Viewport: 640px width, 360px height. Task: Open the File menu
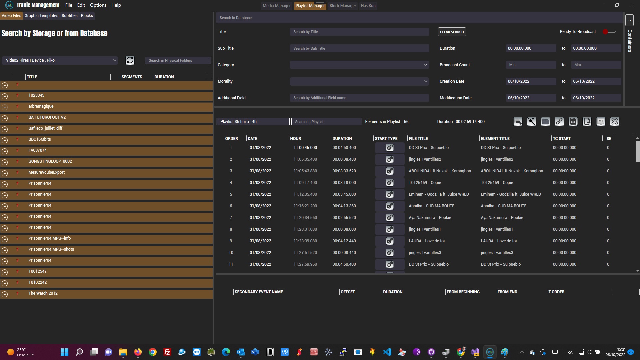[x=69, y=5]
